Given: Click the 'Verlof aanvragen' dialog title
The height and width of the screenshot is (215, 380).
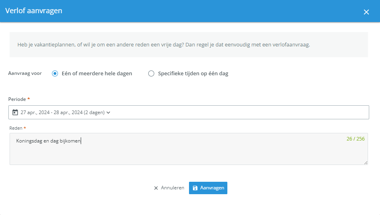Looking at the screenshot, I should coord(34,11).
